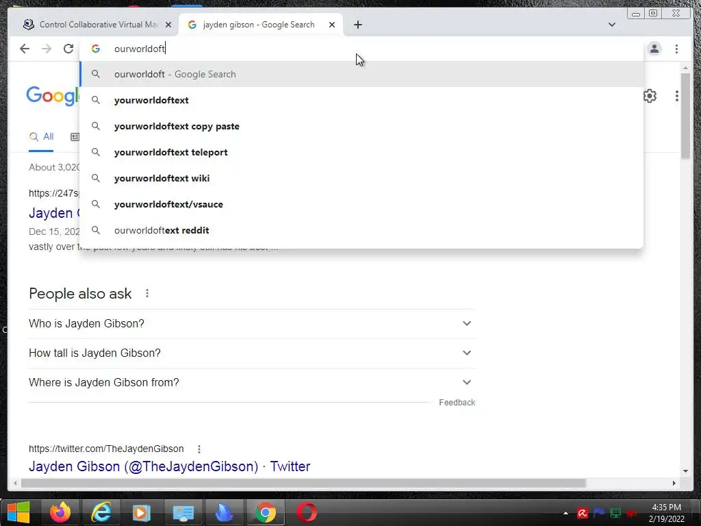Launch Internet Explorer from the taskbar
Viewport: 701px width, 526px height.
(101, 512)
